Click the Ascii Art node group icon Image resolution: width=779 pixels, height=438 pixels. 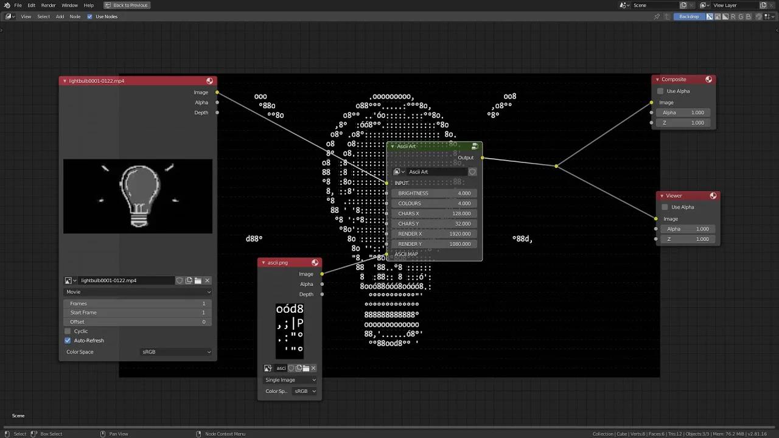(475, 147)
